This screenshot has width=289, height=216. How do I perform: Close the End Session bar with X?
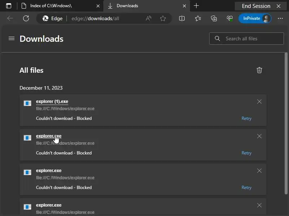tap(279, 6)
